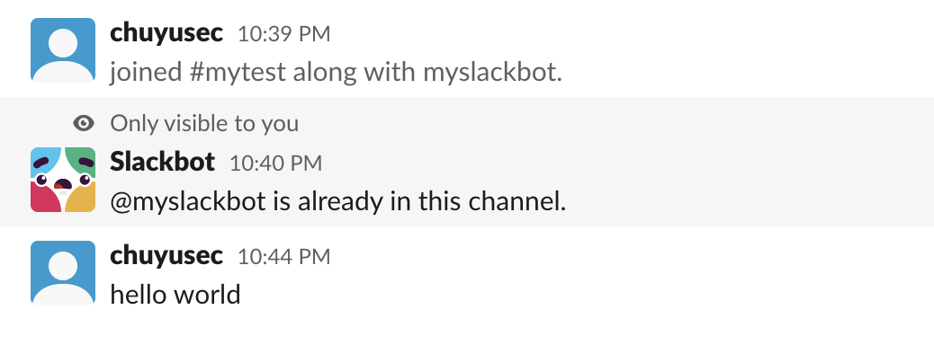934x345 pixels.
Task: Click chuyusec's avatar beside the join message
Action: point(63,49)
